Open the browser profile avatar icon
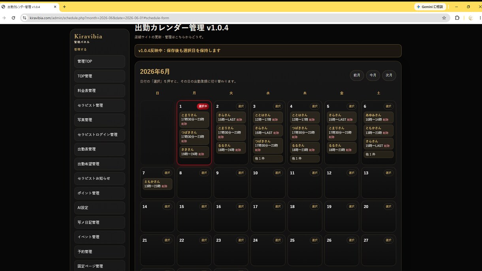482x271 pixels. pos(471,18)
